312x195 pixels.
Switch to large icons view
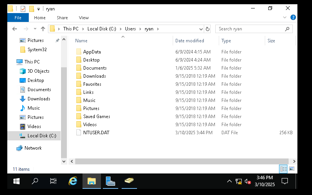[x=292, y=169]
